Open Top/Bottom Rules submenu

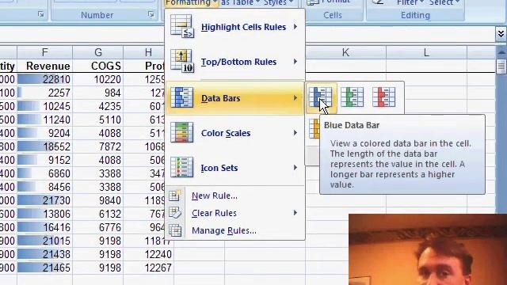tap(234, 62)
